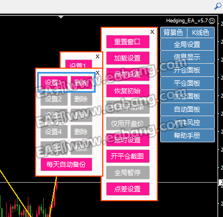Open the 点差设置 spread settings

coord(128,189)
